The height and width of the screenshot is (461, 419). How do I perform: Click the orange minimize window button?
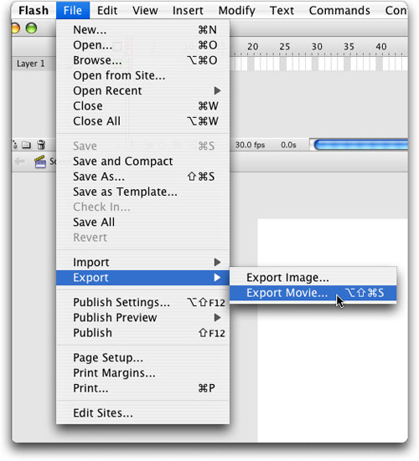pos(15,28)
